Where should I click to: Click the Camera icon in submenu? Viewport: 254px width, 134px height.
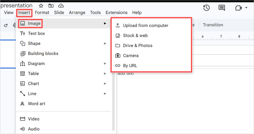tap(118, 56)
